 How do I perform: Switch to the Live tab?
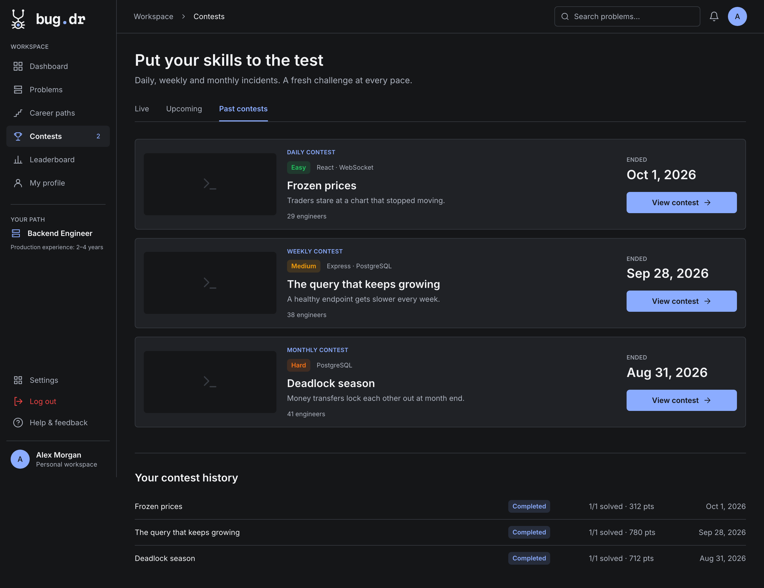pos(142,109)
